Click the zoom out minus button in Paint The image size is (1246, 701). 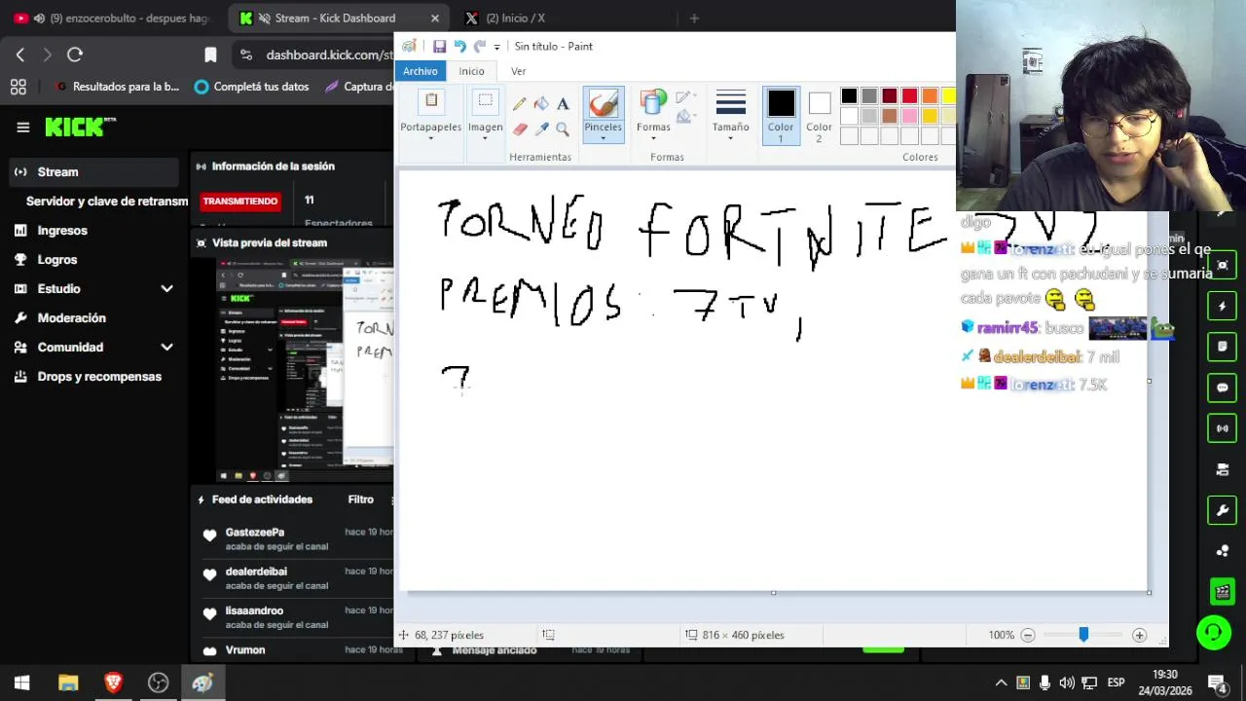pos(1028,635)
